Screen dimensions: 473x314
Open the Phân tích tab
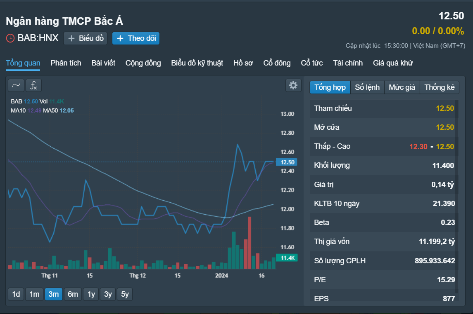click(66, 63)
